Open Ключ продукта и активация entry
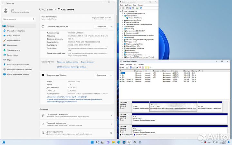This screenshot has height=145, width=232. (x=77, y=115)
